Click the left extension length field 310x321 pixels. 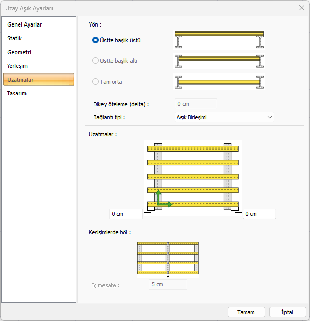pyautogui.click(x=126, y=214)
